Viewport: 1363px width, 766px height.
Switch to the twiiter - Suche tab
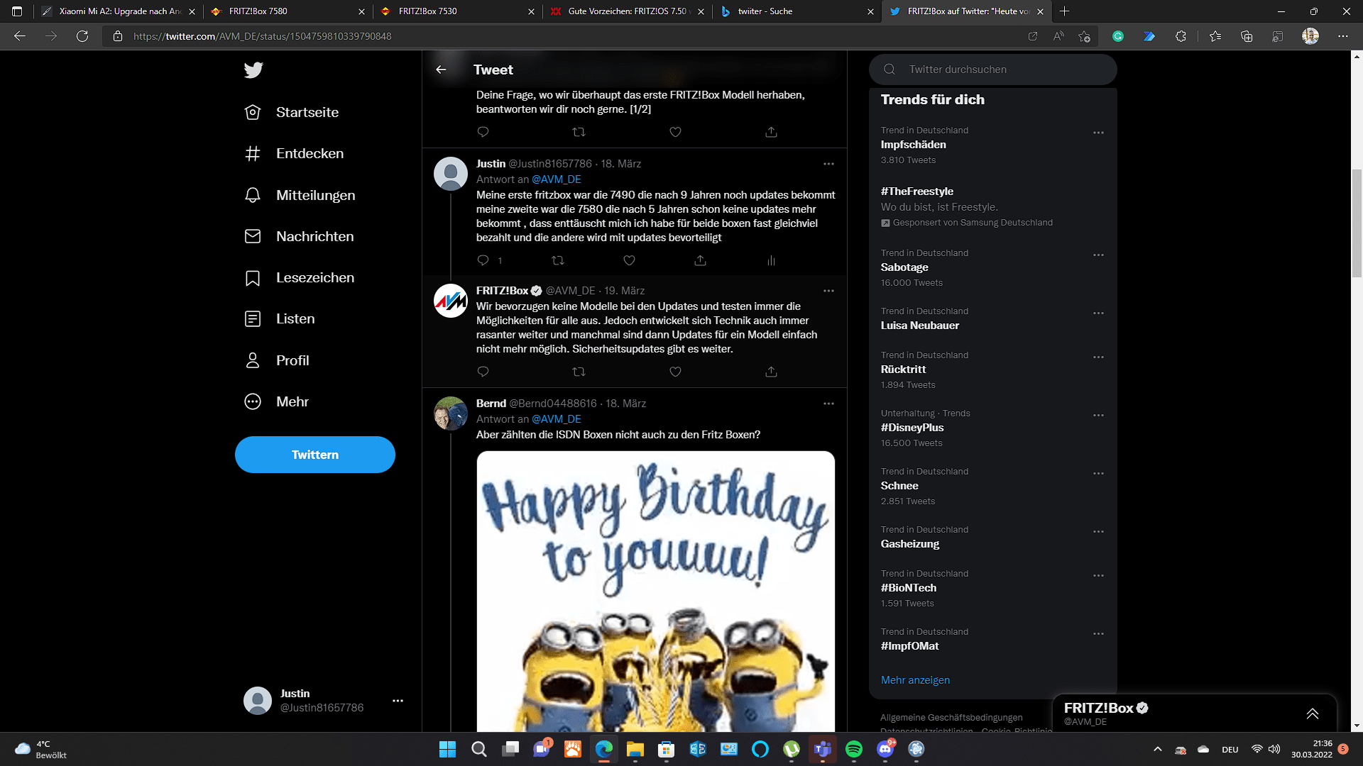coord(797,11)
